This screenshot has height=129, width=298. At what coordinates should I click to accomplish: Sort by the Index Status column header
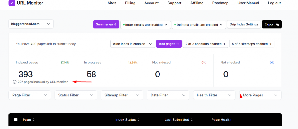point(126,120)
